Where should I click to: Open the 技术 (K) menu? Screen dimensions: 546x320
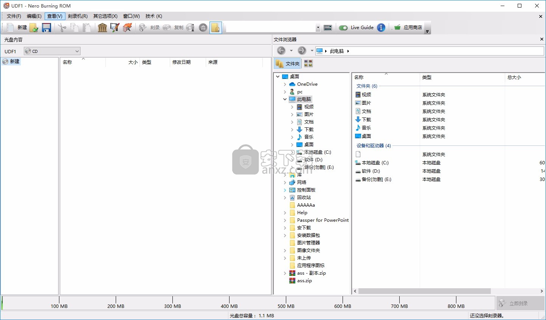tap(154, 16)
